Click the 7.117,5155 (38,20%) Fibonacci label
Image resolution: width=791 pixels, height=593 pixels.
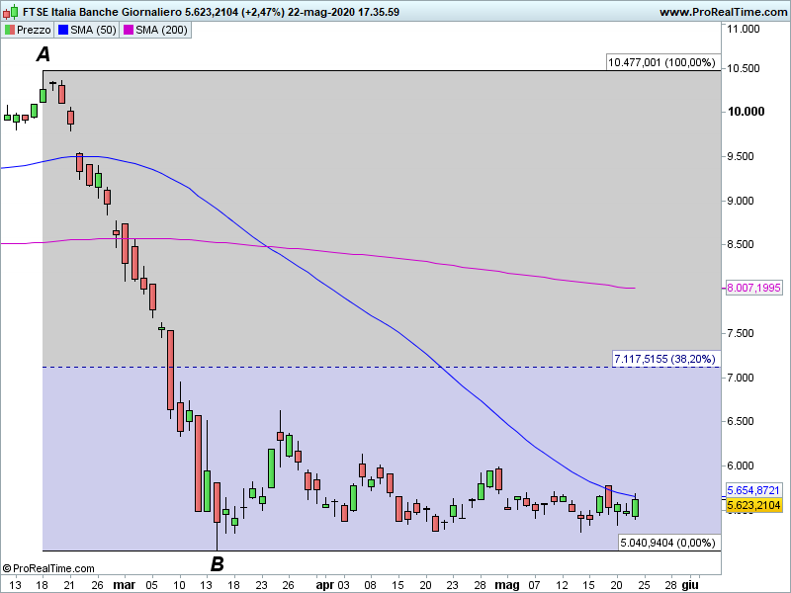coord(664,359)
